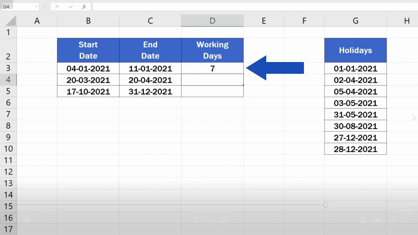Select row 6 header

8,103
